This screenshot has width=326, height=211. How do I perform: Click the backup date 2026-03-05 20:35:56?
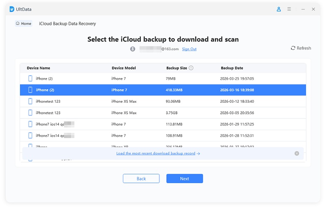pos(237,113)
